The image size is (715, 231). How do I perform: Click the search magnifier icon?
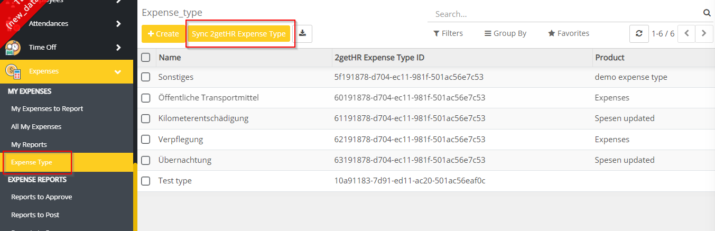pos(707,13)
